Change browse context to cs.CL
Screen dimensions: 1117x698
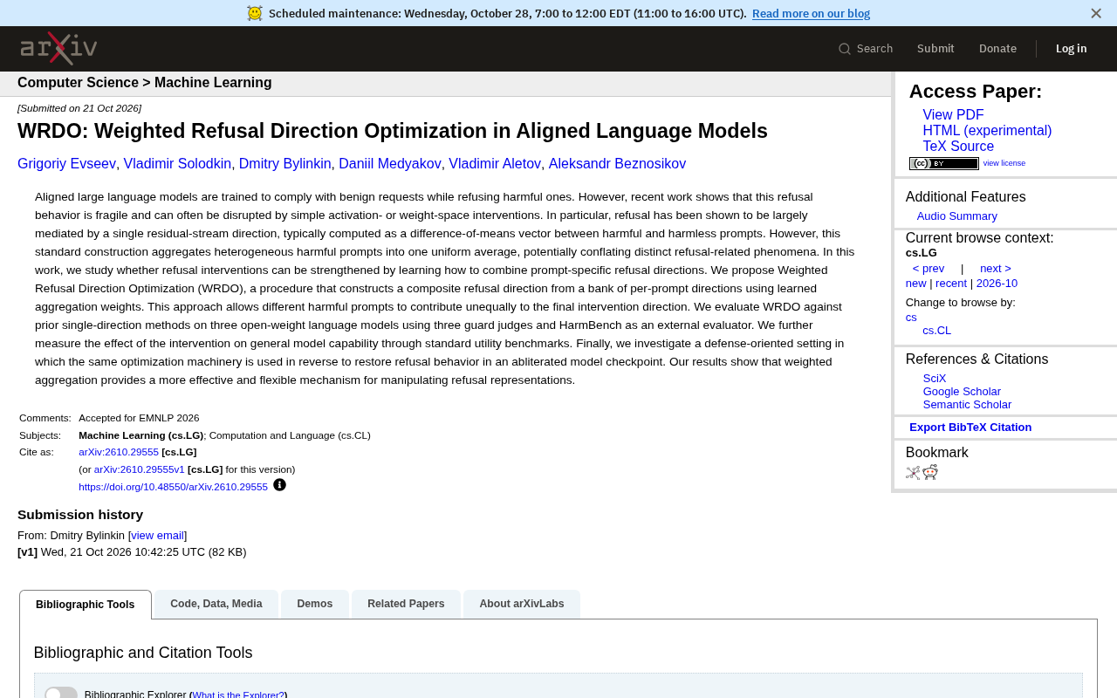click(937, 331)
